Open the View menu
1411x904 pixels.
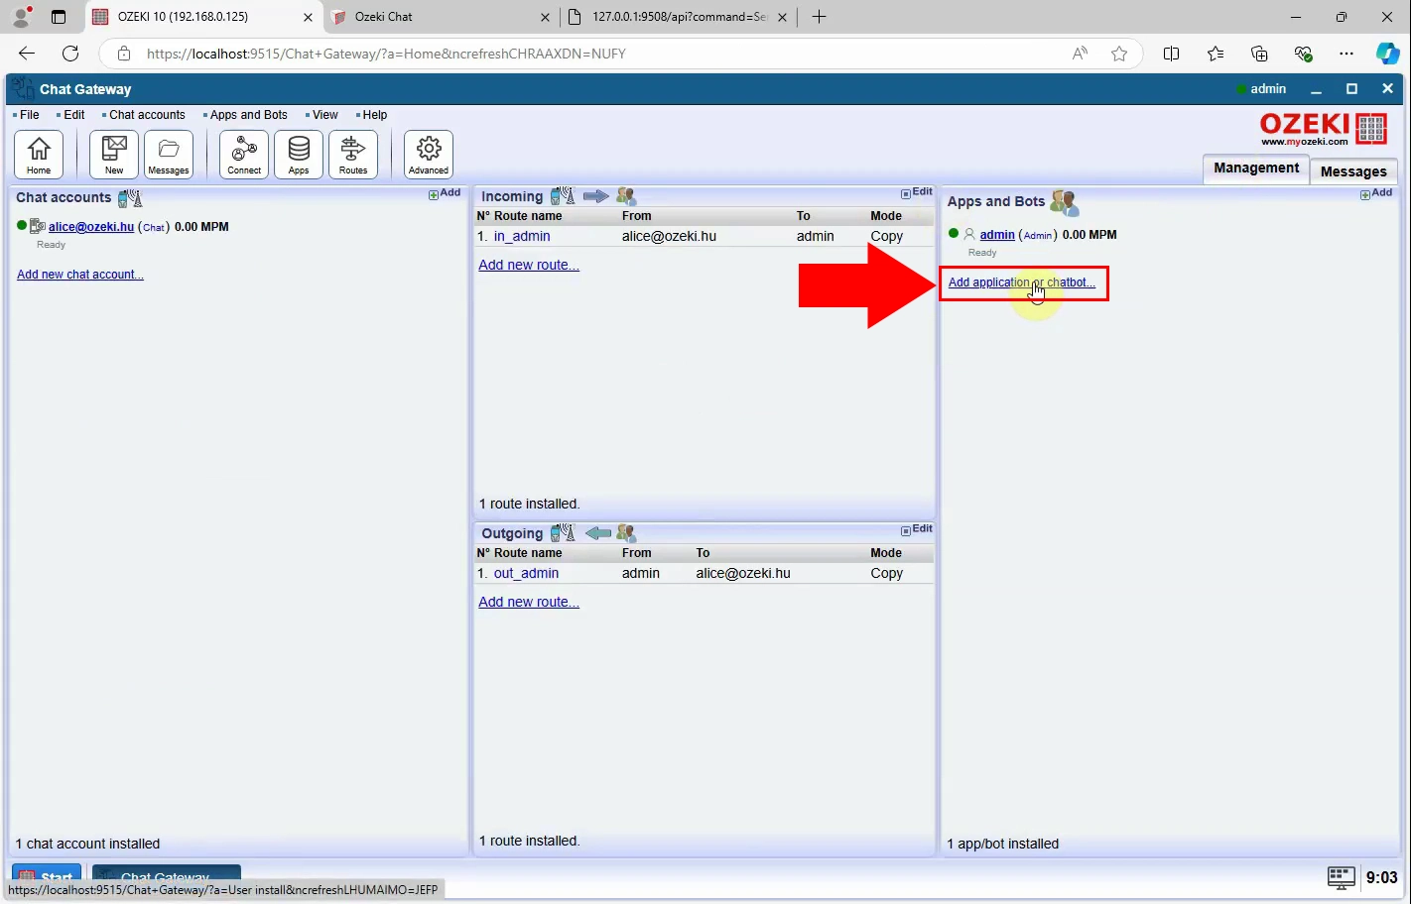pos(325,115)
